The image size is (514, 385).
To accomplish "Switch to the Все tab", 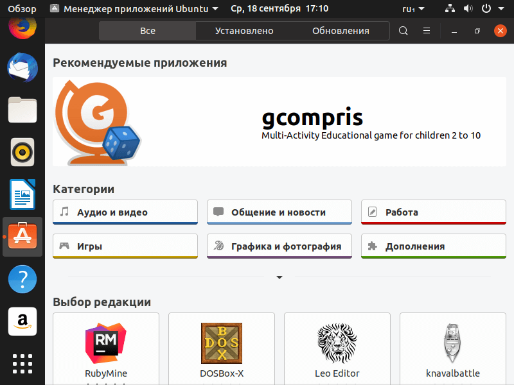I will [148, 31].
